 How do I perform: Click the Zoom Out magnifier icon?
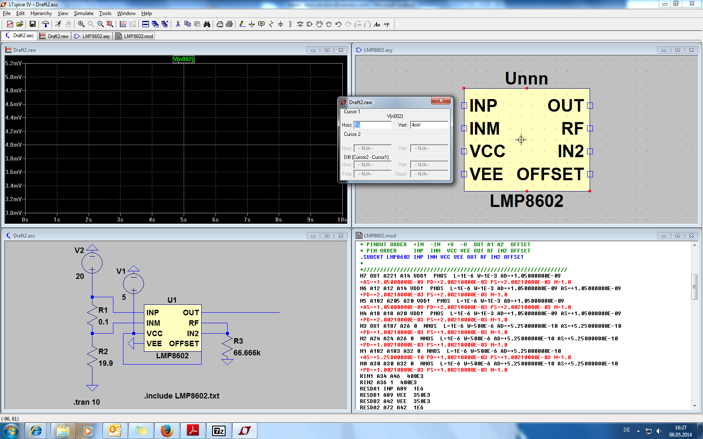point(100,24)
